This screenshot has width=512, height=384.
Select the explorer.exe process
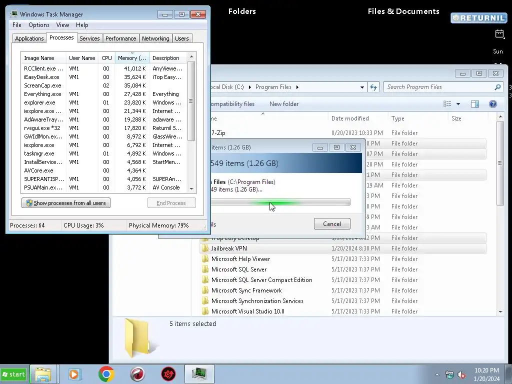[104, 102]
